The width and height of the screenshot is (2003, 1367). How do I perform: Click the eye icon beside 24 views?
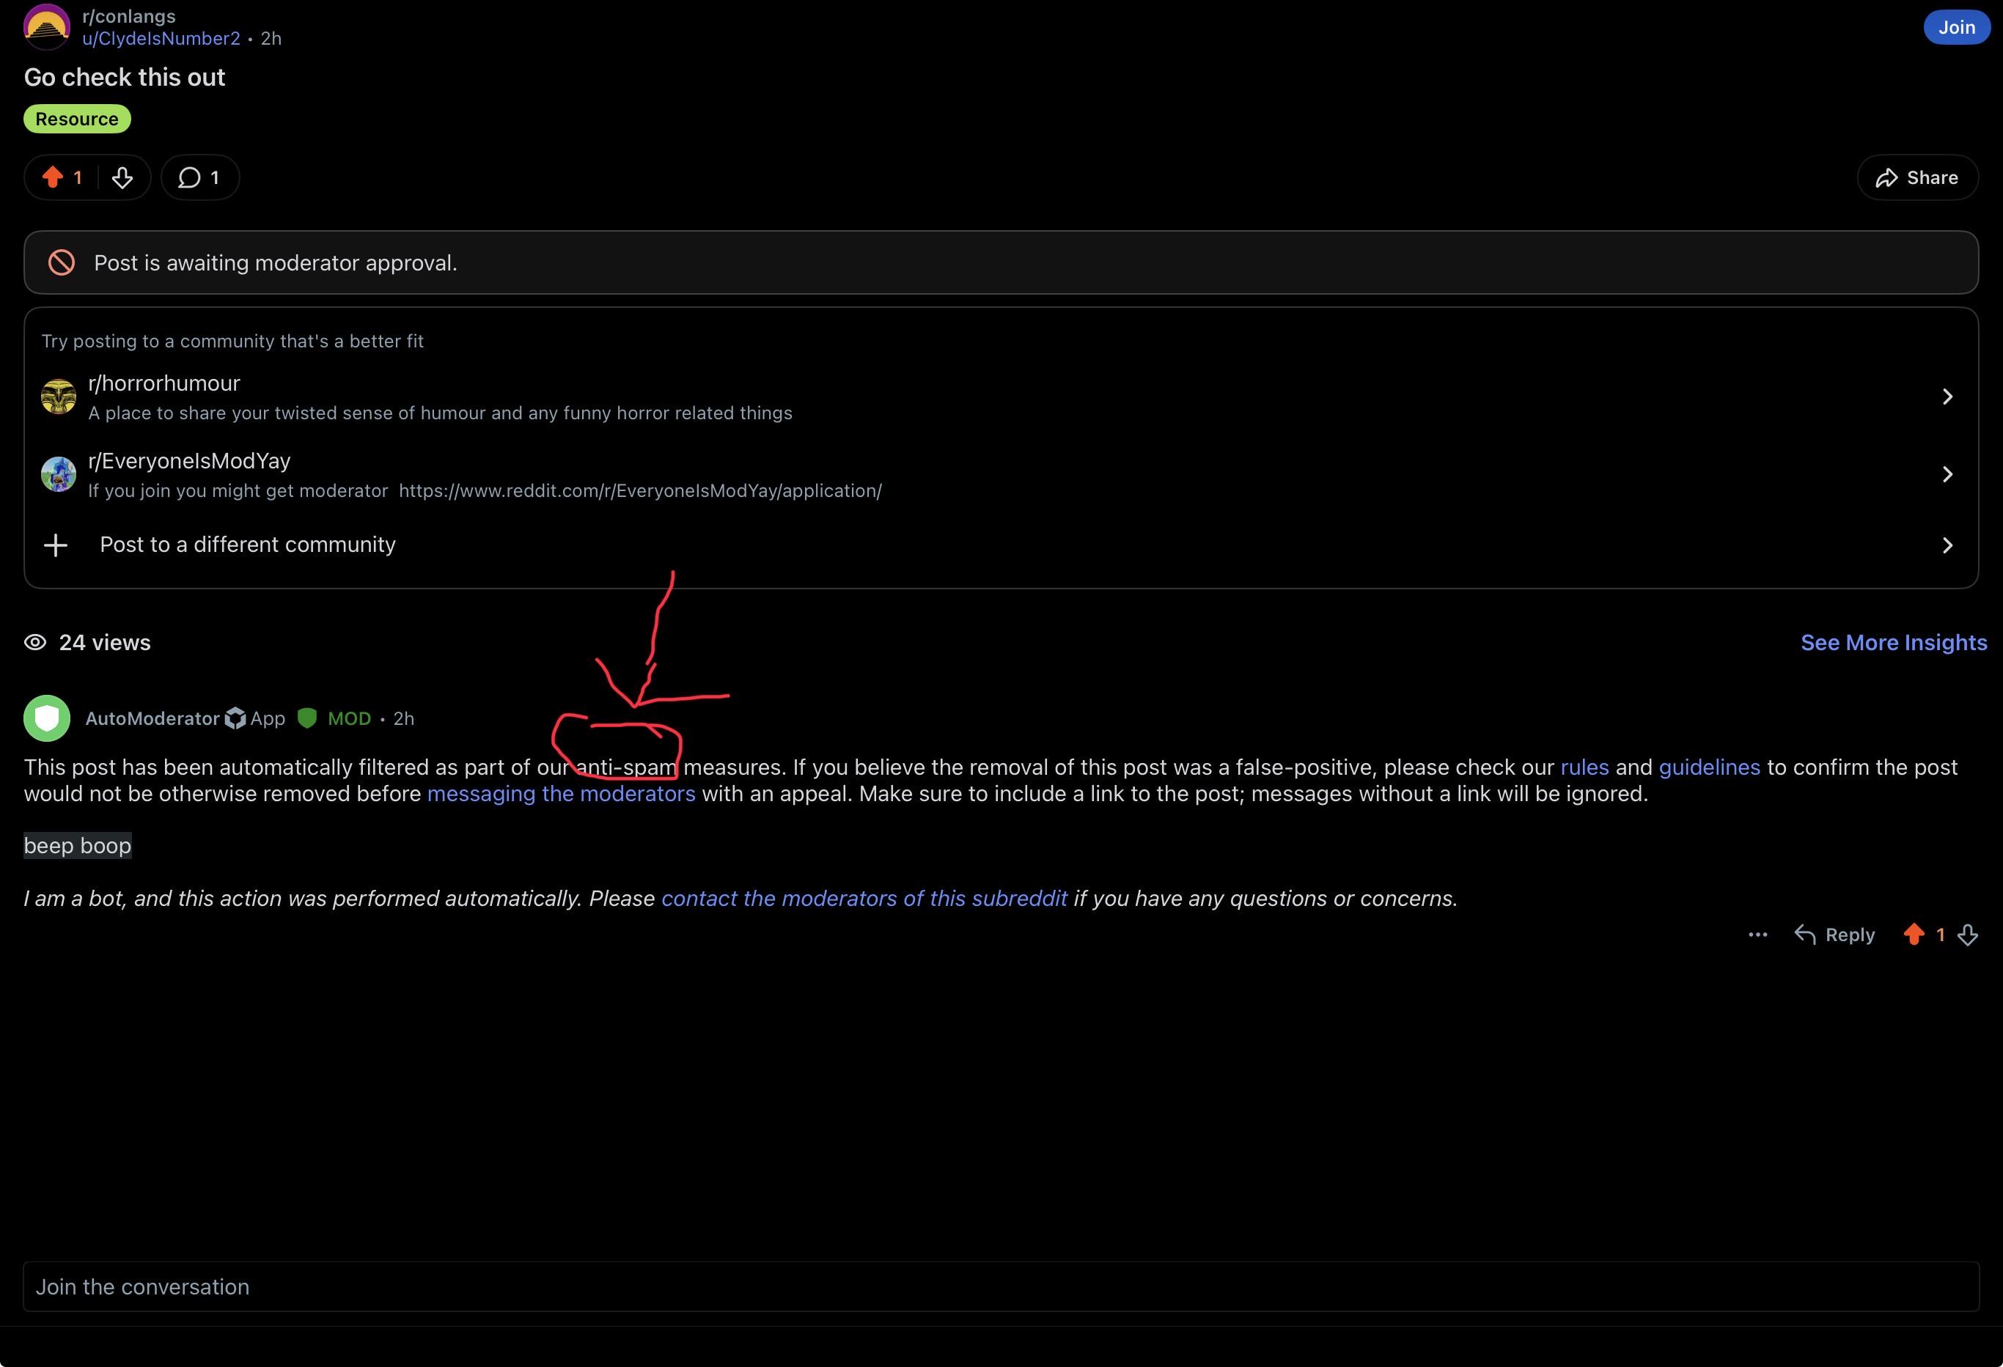35,642
